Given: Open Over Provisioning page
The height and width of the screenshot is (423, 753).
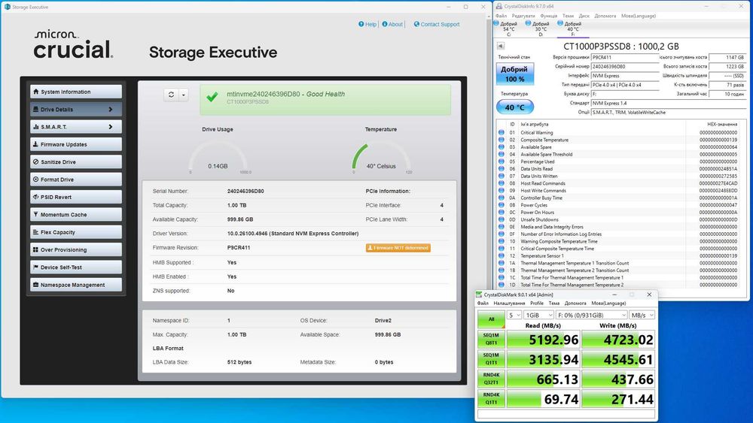Looking at the screenshot, I should point(76,249).
